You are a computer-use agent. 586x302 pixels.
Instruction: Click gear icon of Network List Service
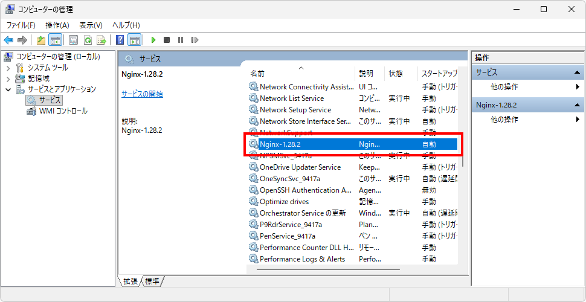tap(254, 98)
